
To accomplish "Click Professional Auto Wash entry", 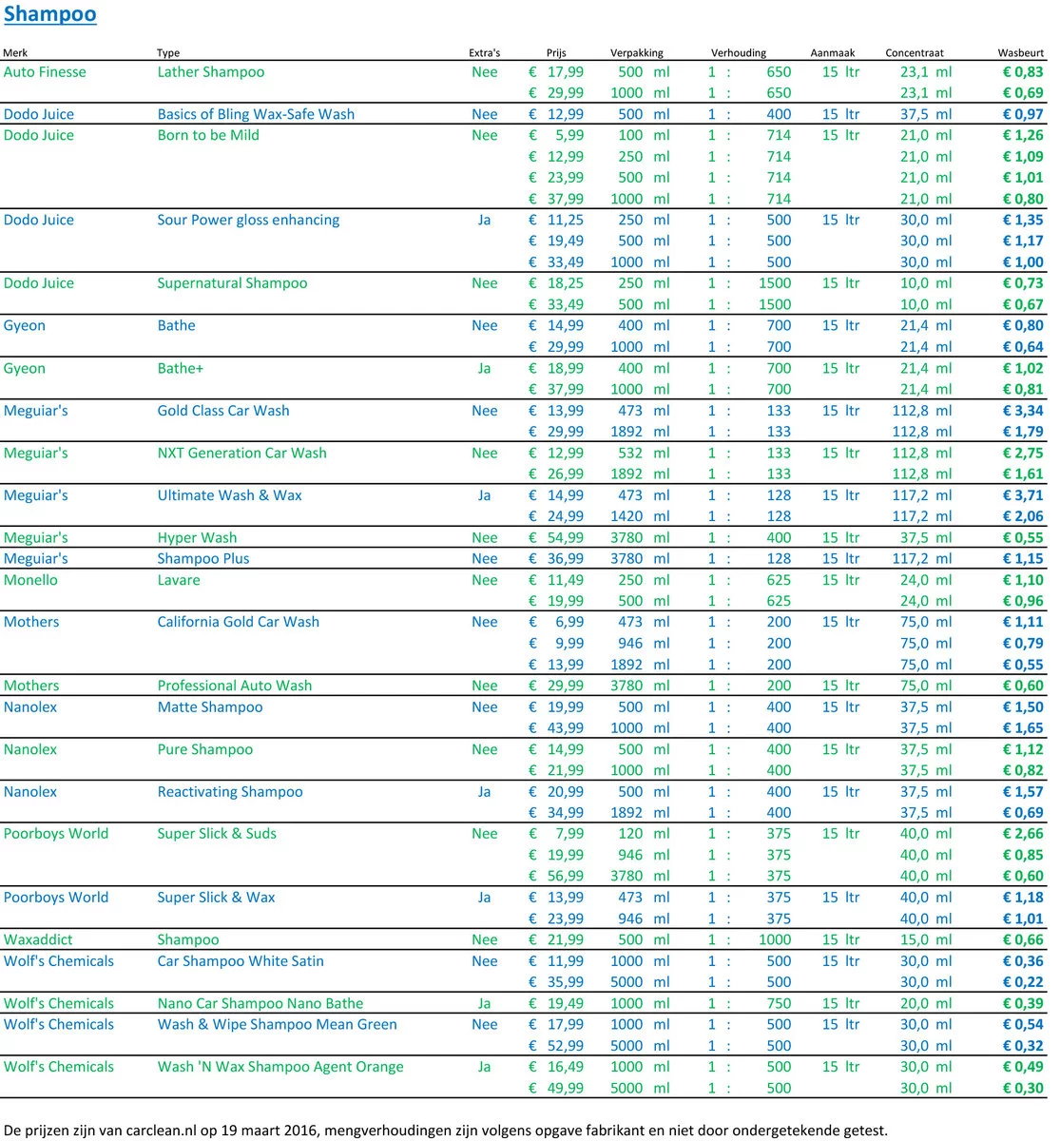I will 235,686.
